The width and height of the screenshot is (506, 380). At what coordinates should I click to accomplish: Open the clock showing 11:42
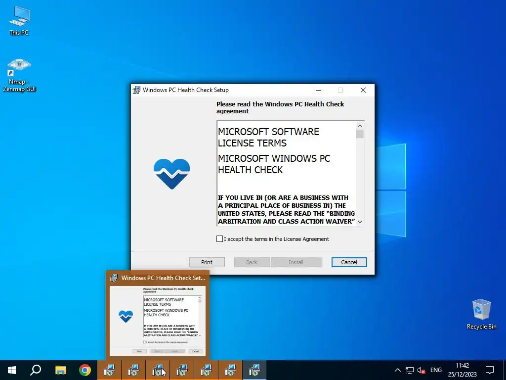pos(462,370)
